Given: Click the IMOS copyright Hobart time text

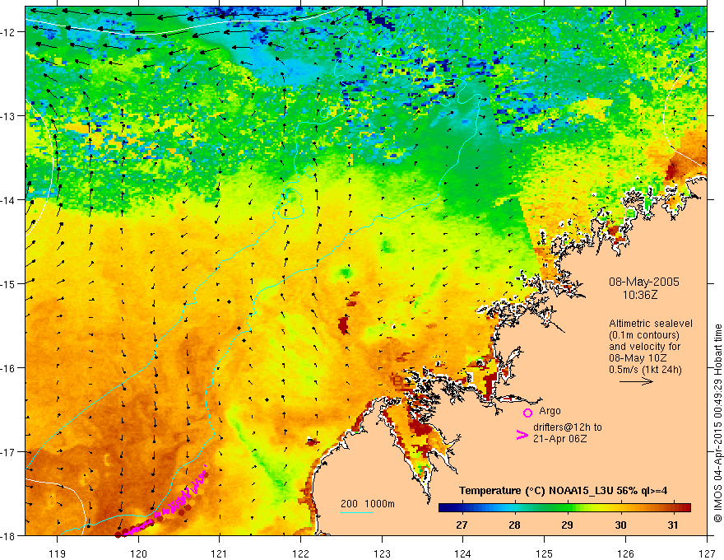Looking at the screenshot, I should tap(718, 422).
